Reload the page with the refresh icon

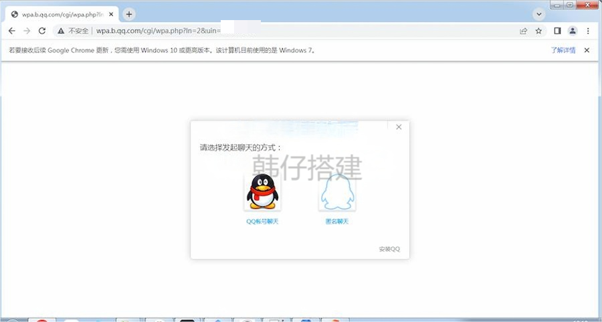[42, 31]
